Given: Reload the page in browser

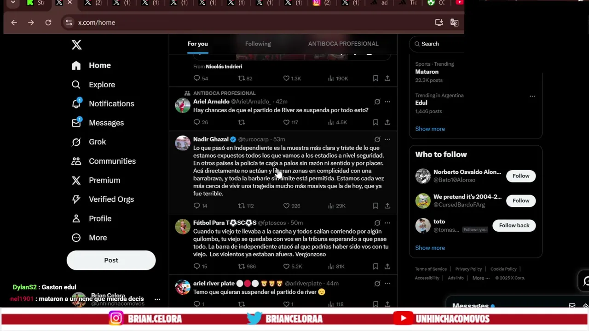Looking at the screenshot, I should (48, 23).
